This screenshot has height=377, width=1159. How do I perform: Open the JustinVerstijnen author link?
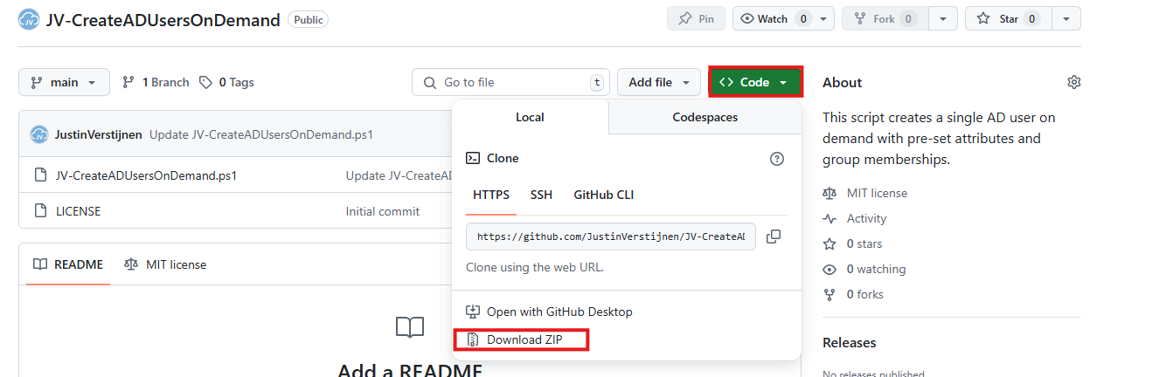pyautogui.click(x=99, y=134)
